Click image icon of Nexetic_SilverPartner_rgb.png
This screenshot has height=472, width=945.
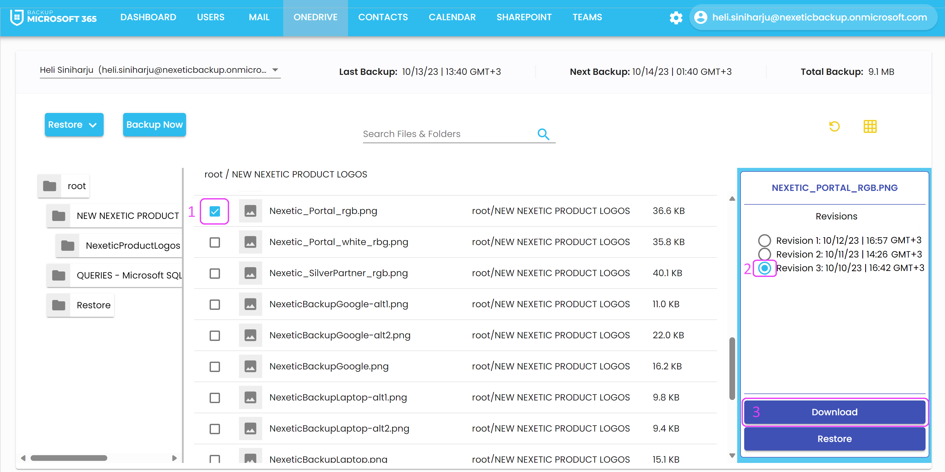tap(250, 273)
